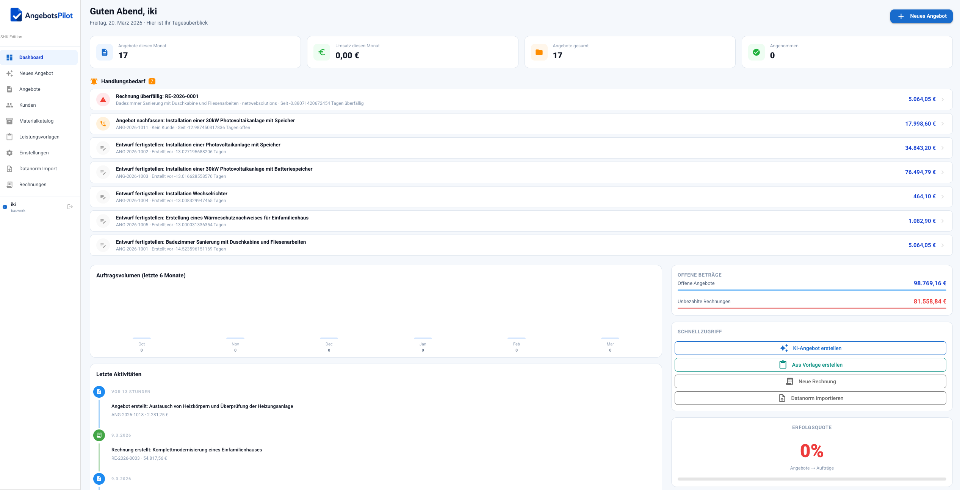Image resolution: width=960 pixels, height=490 pixels.
Task: Click the blue info badge next to iki
Action: coord(5,207)
